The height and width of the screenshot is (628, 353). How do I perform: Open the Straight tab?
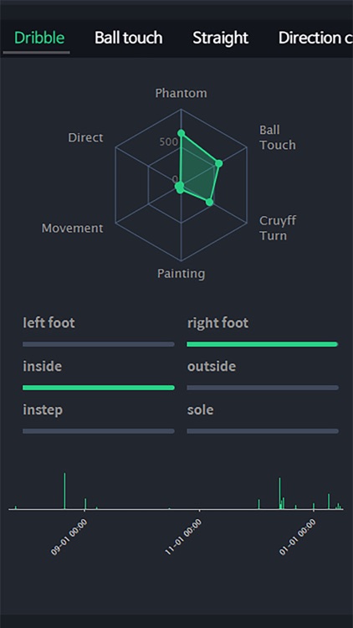(x=220, y=38)
